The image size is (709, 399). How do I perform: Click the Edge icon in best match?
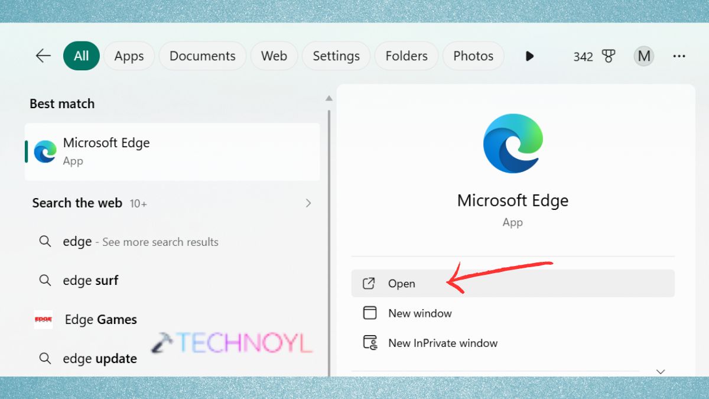click(x=45, y=151)
